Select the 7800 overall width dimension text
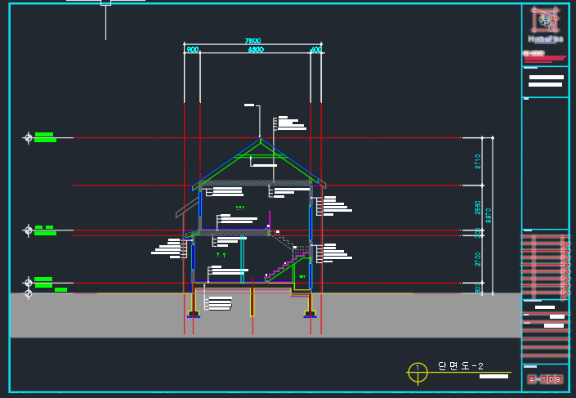This screenshot has height=398, width=576. click(252, 41)
